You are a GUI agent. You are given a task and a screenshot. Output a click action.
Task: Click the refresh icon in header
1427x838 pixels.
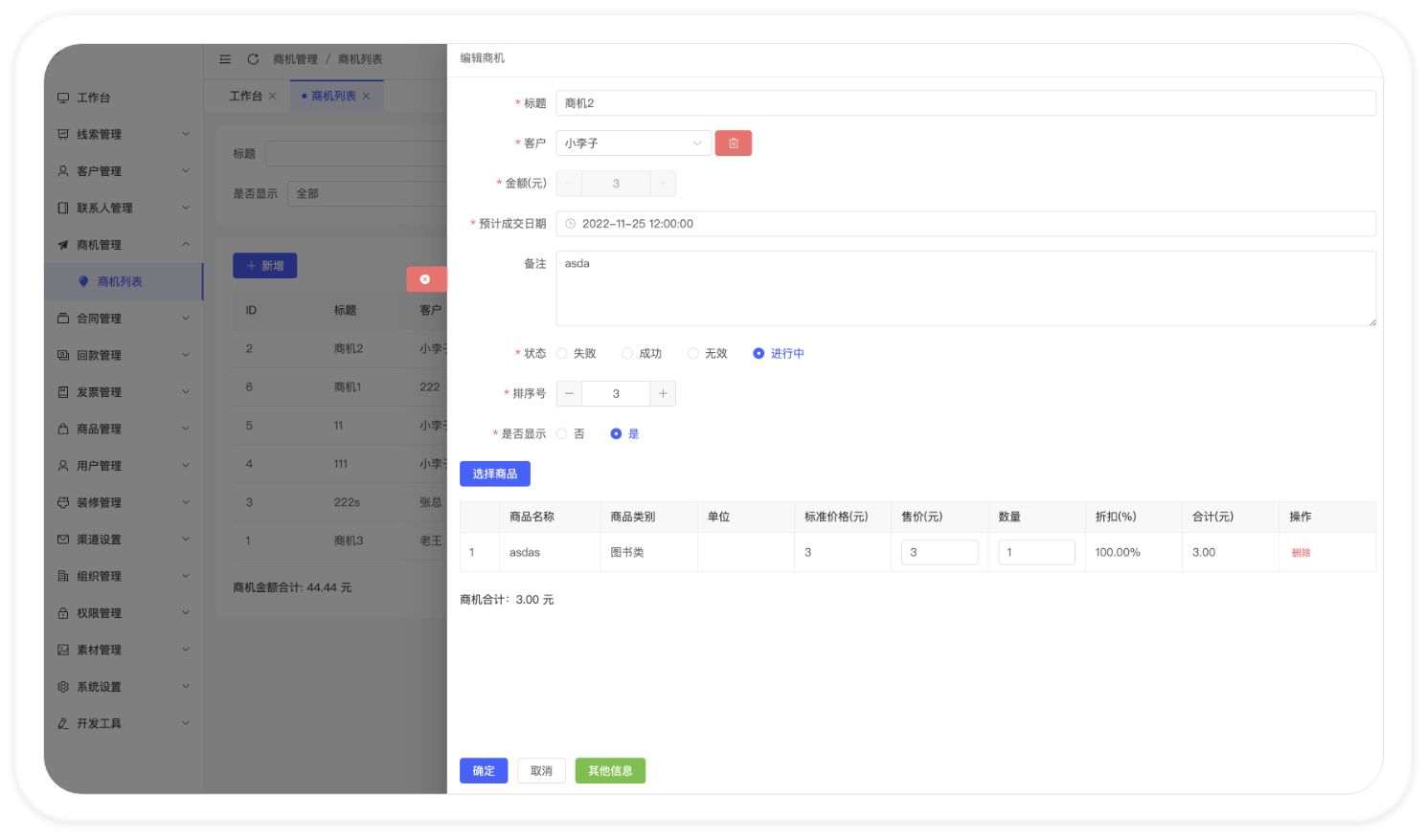point(253,59)
